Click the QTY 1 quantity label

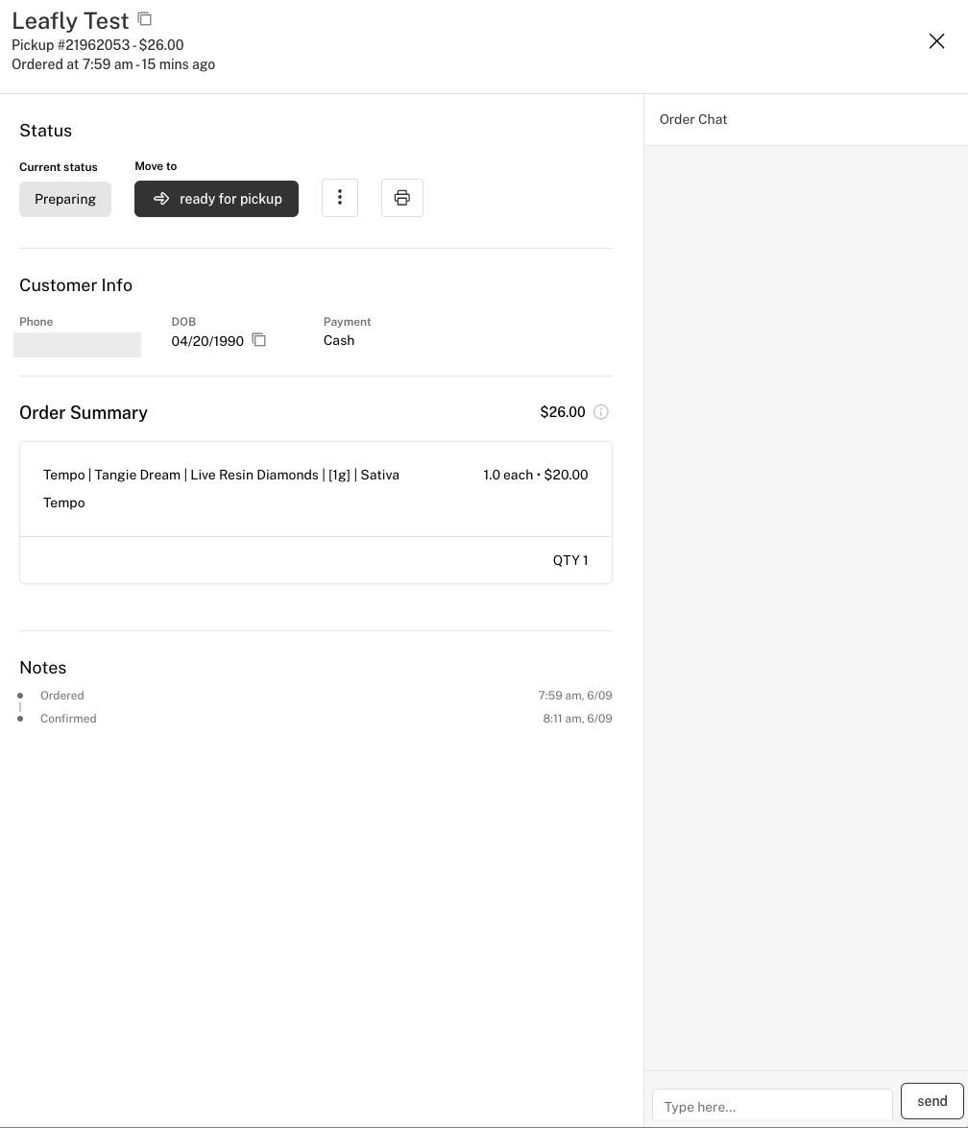[x=570, y=560]
